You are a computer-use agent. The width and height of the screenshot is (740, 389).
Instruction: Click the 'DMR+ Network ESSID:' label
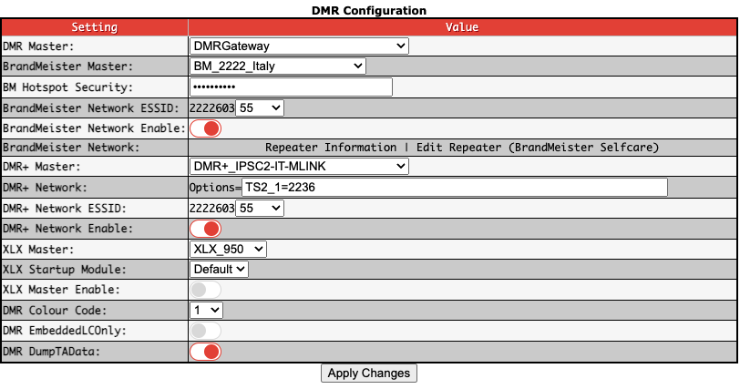pos(65,209)
